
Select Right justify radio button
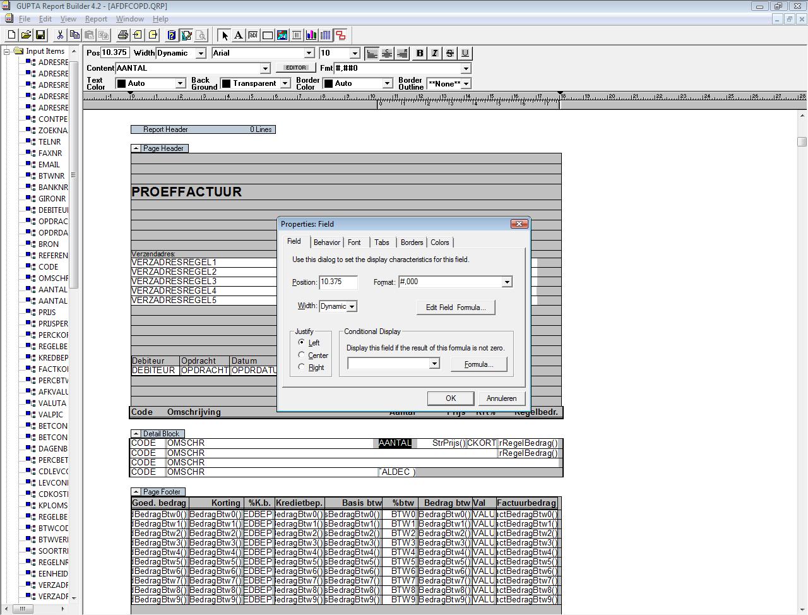pyautogui.click(x=302, y=367)
